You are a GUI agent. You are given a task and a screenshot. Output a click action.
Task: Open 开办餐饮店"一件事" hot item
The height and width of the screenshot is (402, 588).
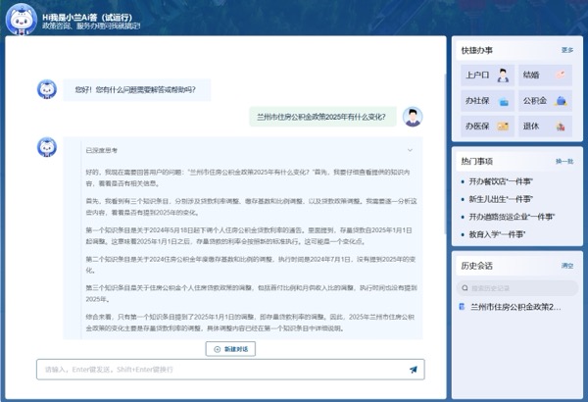[501, 181]
